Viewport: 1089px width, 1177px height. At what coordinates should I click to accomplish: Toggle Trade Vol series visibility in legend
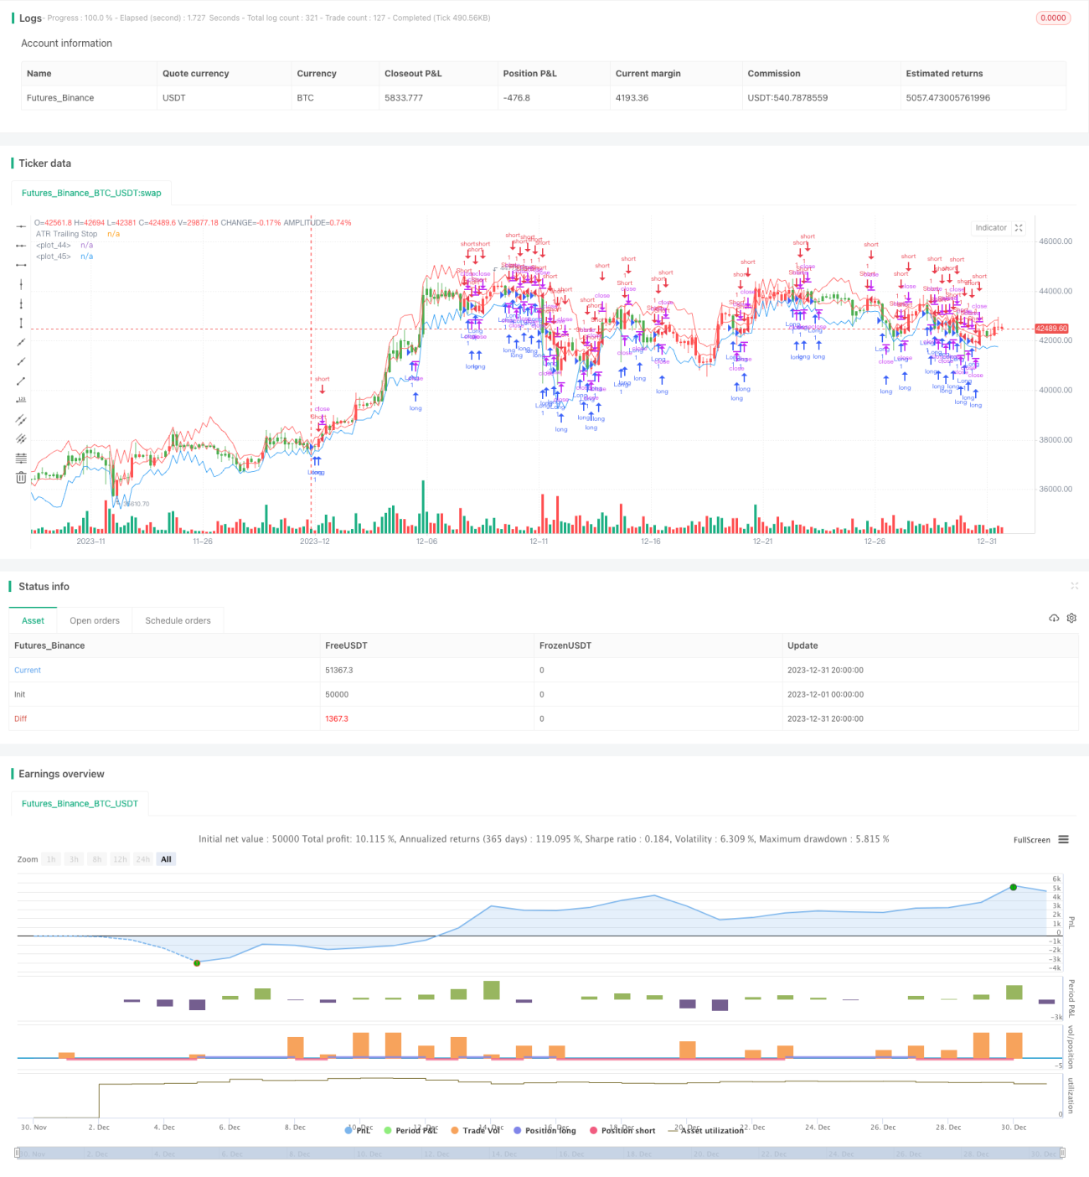point(475,1130)
